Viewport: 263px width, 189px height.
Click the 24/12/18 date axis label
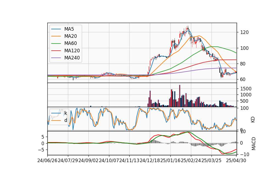click(x=150, y=161)
